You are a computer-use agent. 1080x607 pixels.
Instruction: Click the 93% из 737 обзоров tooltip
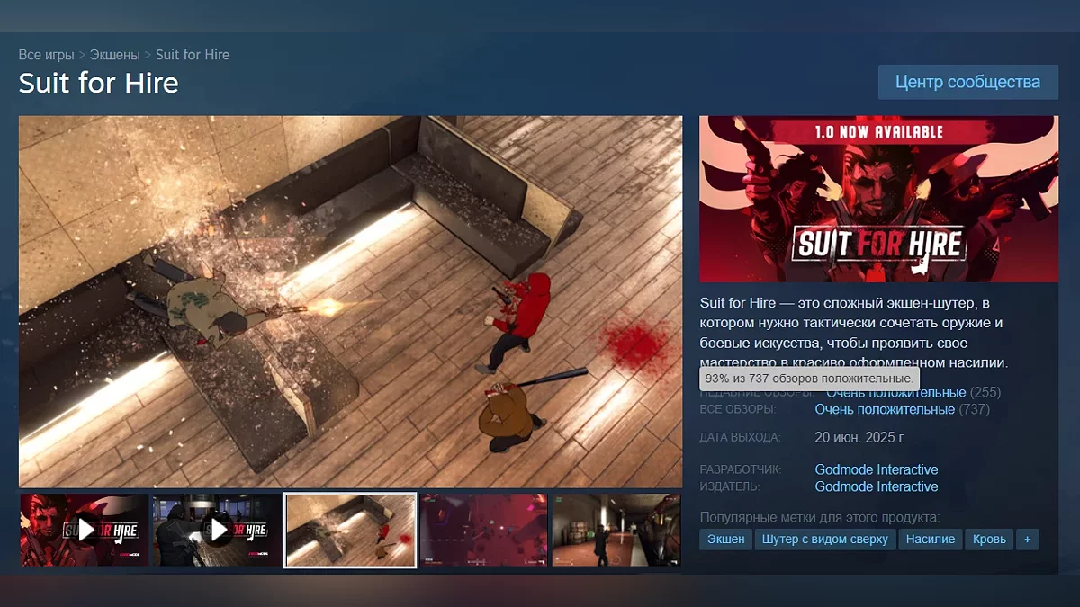809,379
